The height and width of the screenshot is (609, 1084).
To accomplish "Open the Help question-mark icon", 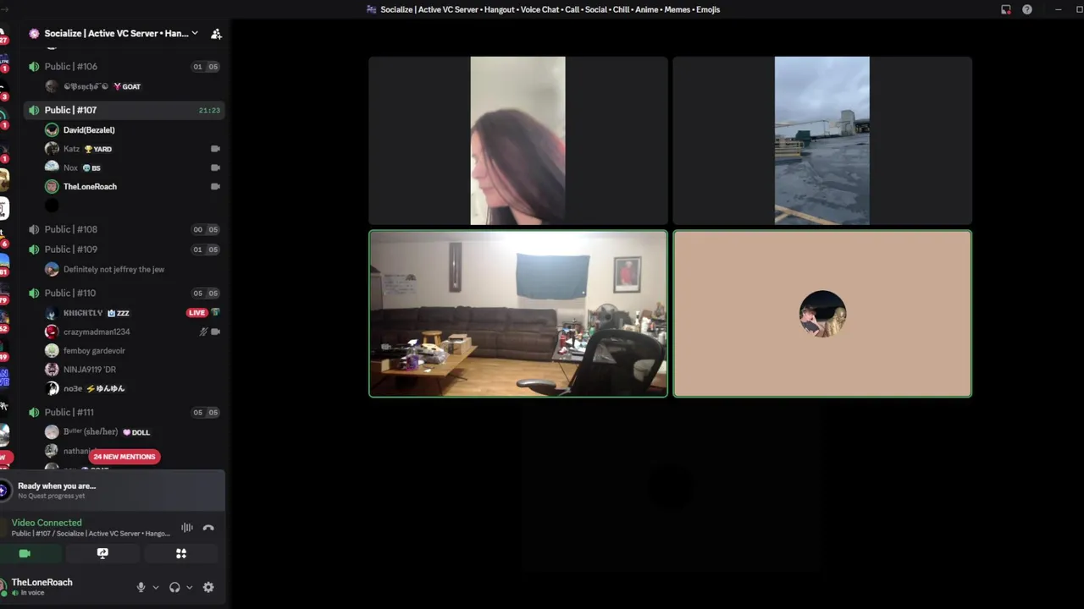I will point(1027,9).
